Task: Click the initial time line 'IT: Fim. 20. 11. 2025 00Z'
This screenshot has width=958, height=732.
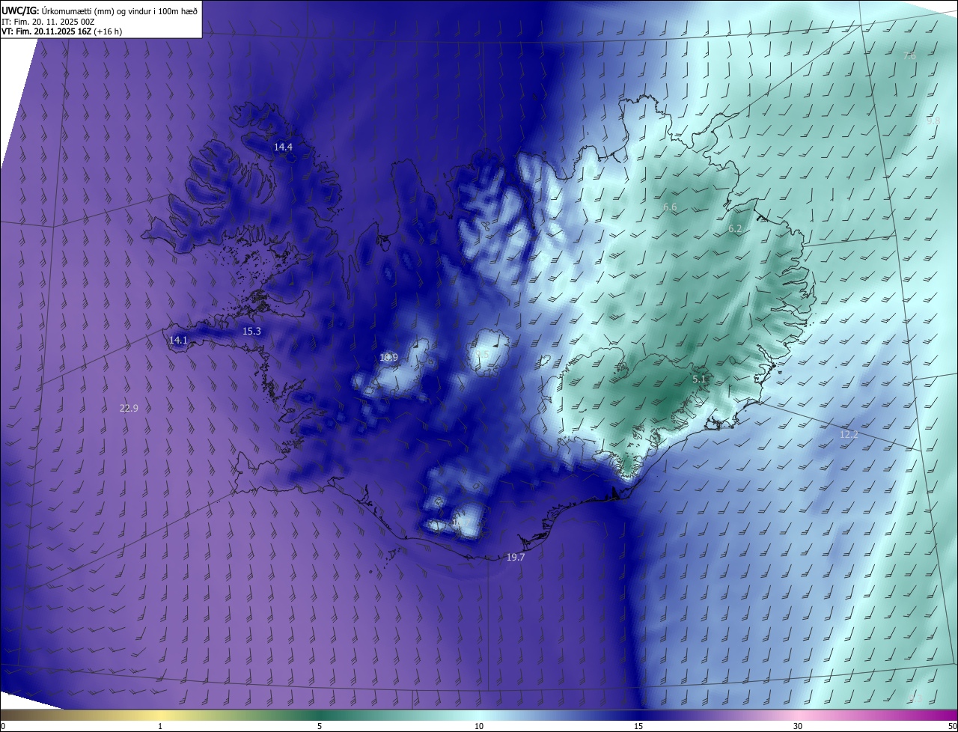Action: coord(48,21)
